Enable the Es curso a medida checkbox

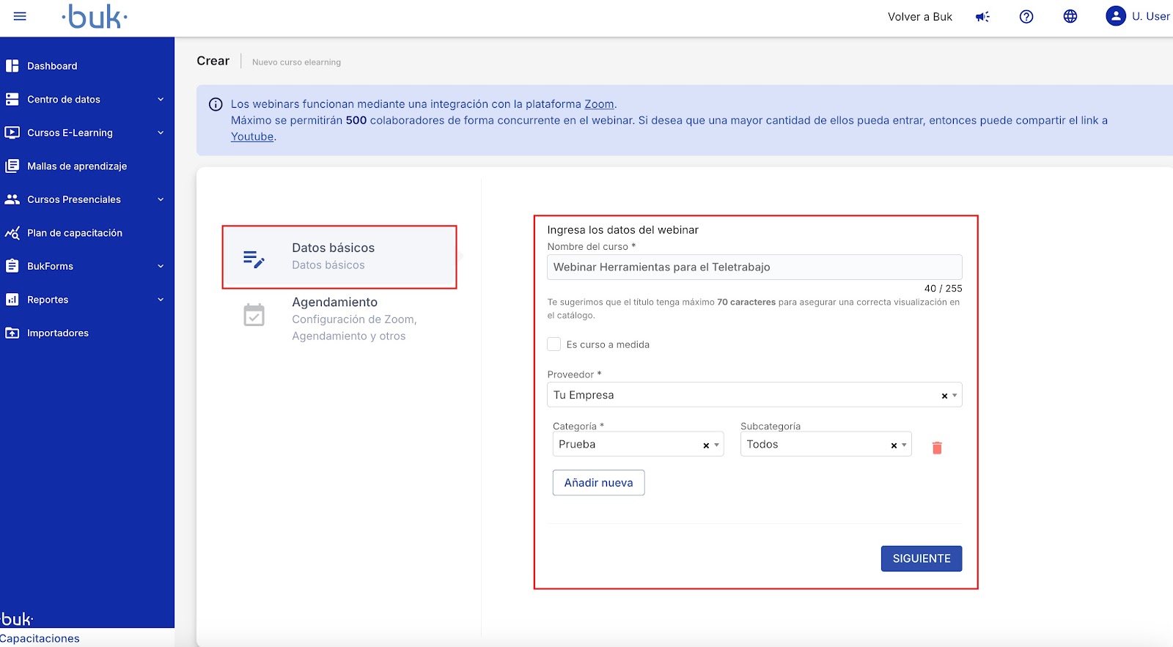554,344
